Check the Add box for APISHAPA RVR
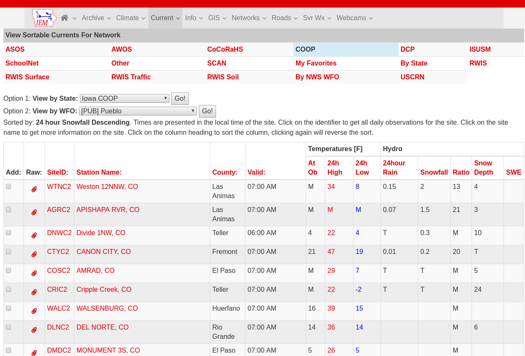 (x=8, y=209)
